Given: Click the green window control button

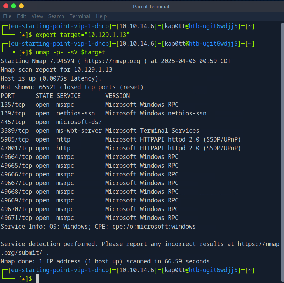Looking at the screenshot, I should click(x=14, y=6).
